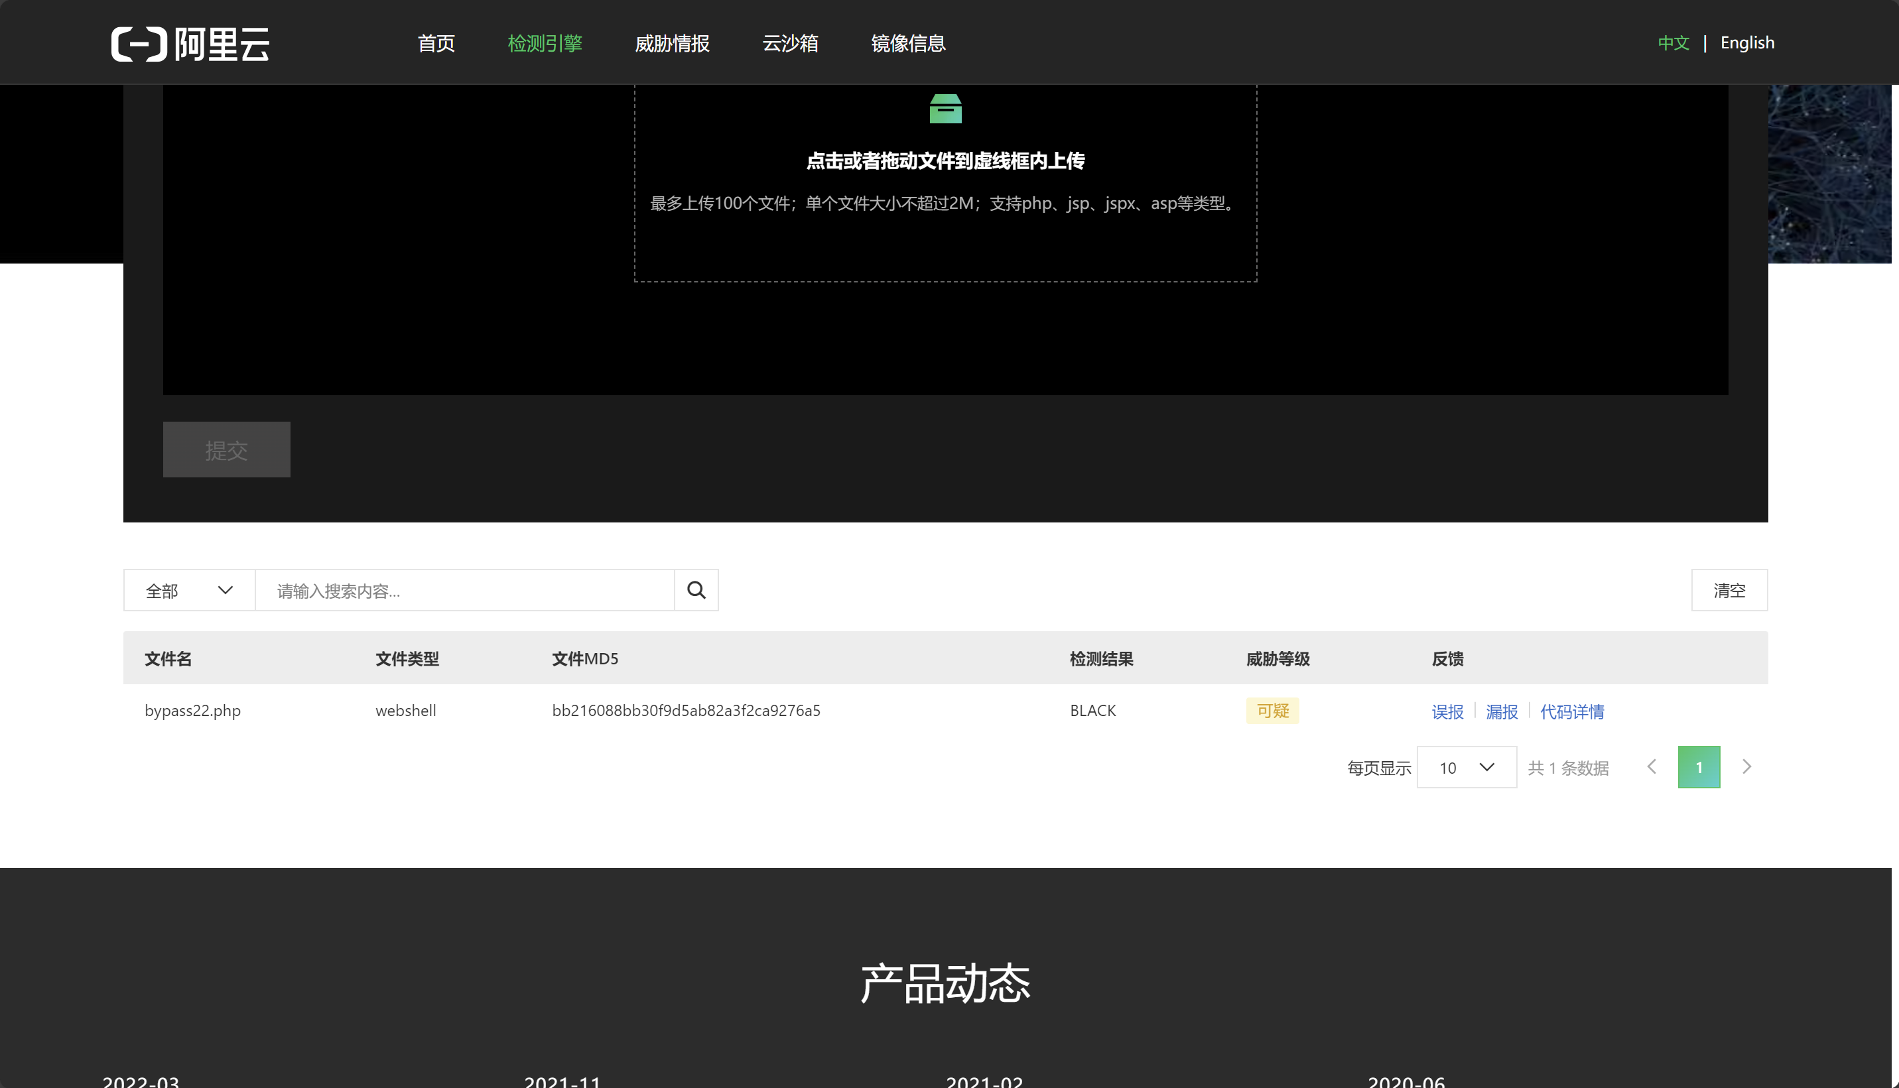
Task: Open the 镜像信息 menu item
Action: [x=908, y=43]
